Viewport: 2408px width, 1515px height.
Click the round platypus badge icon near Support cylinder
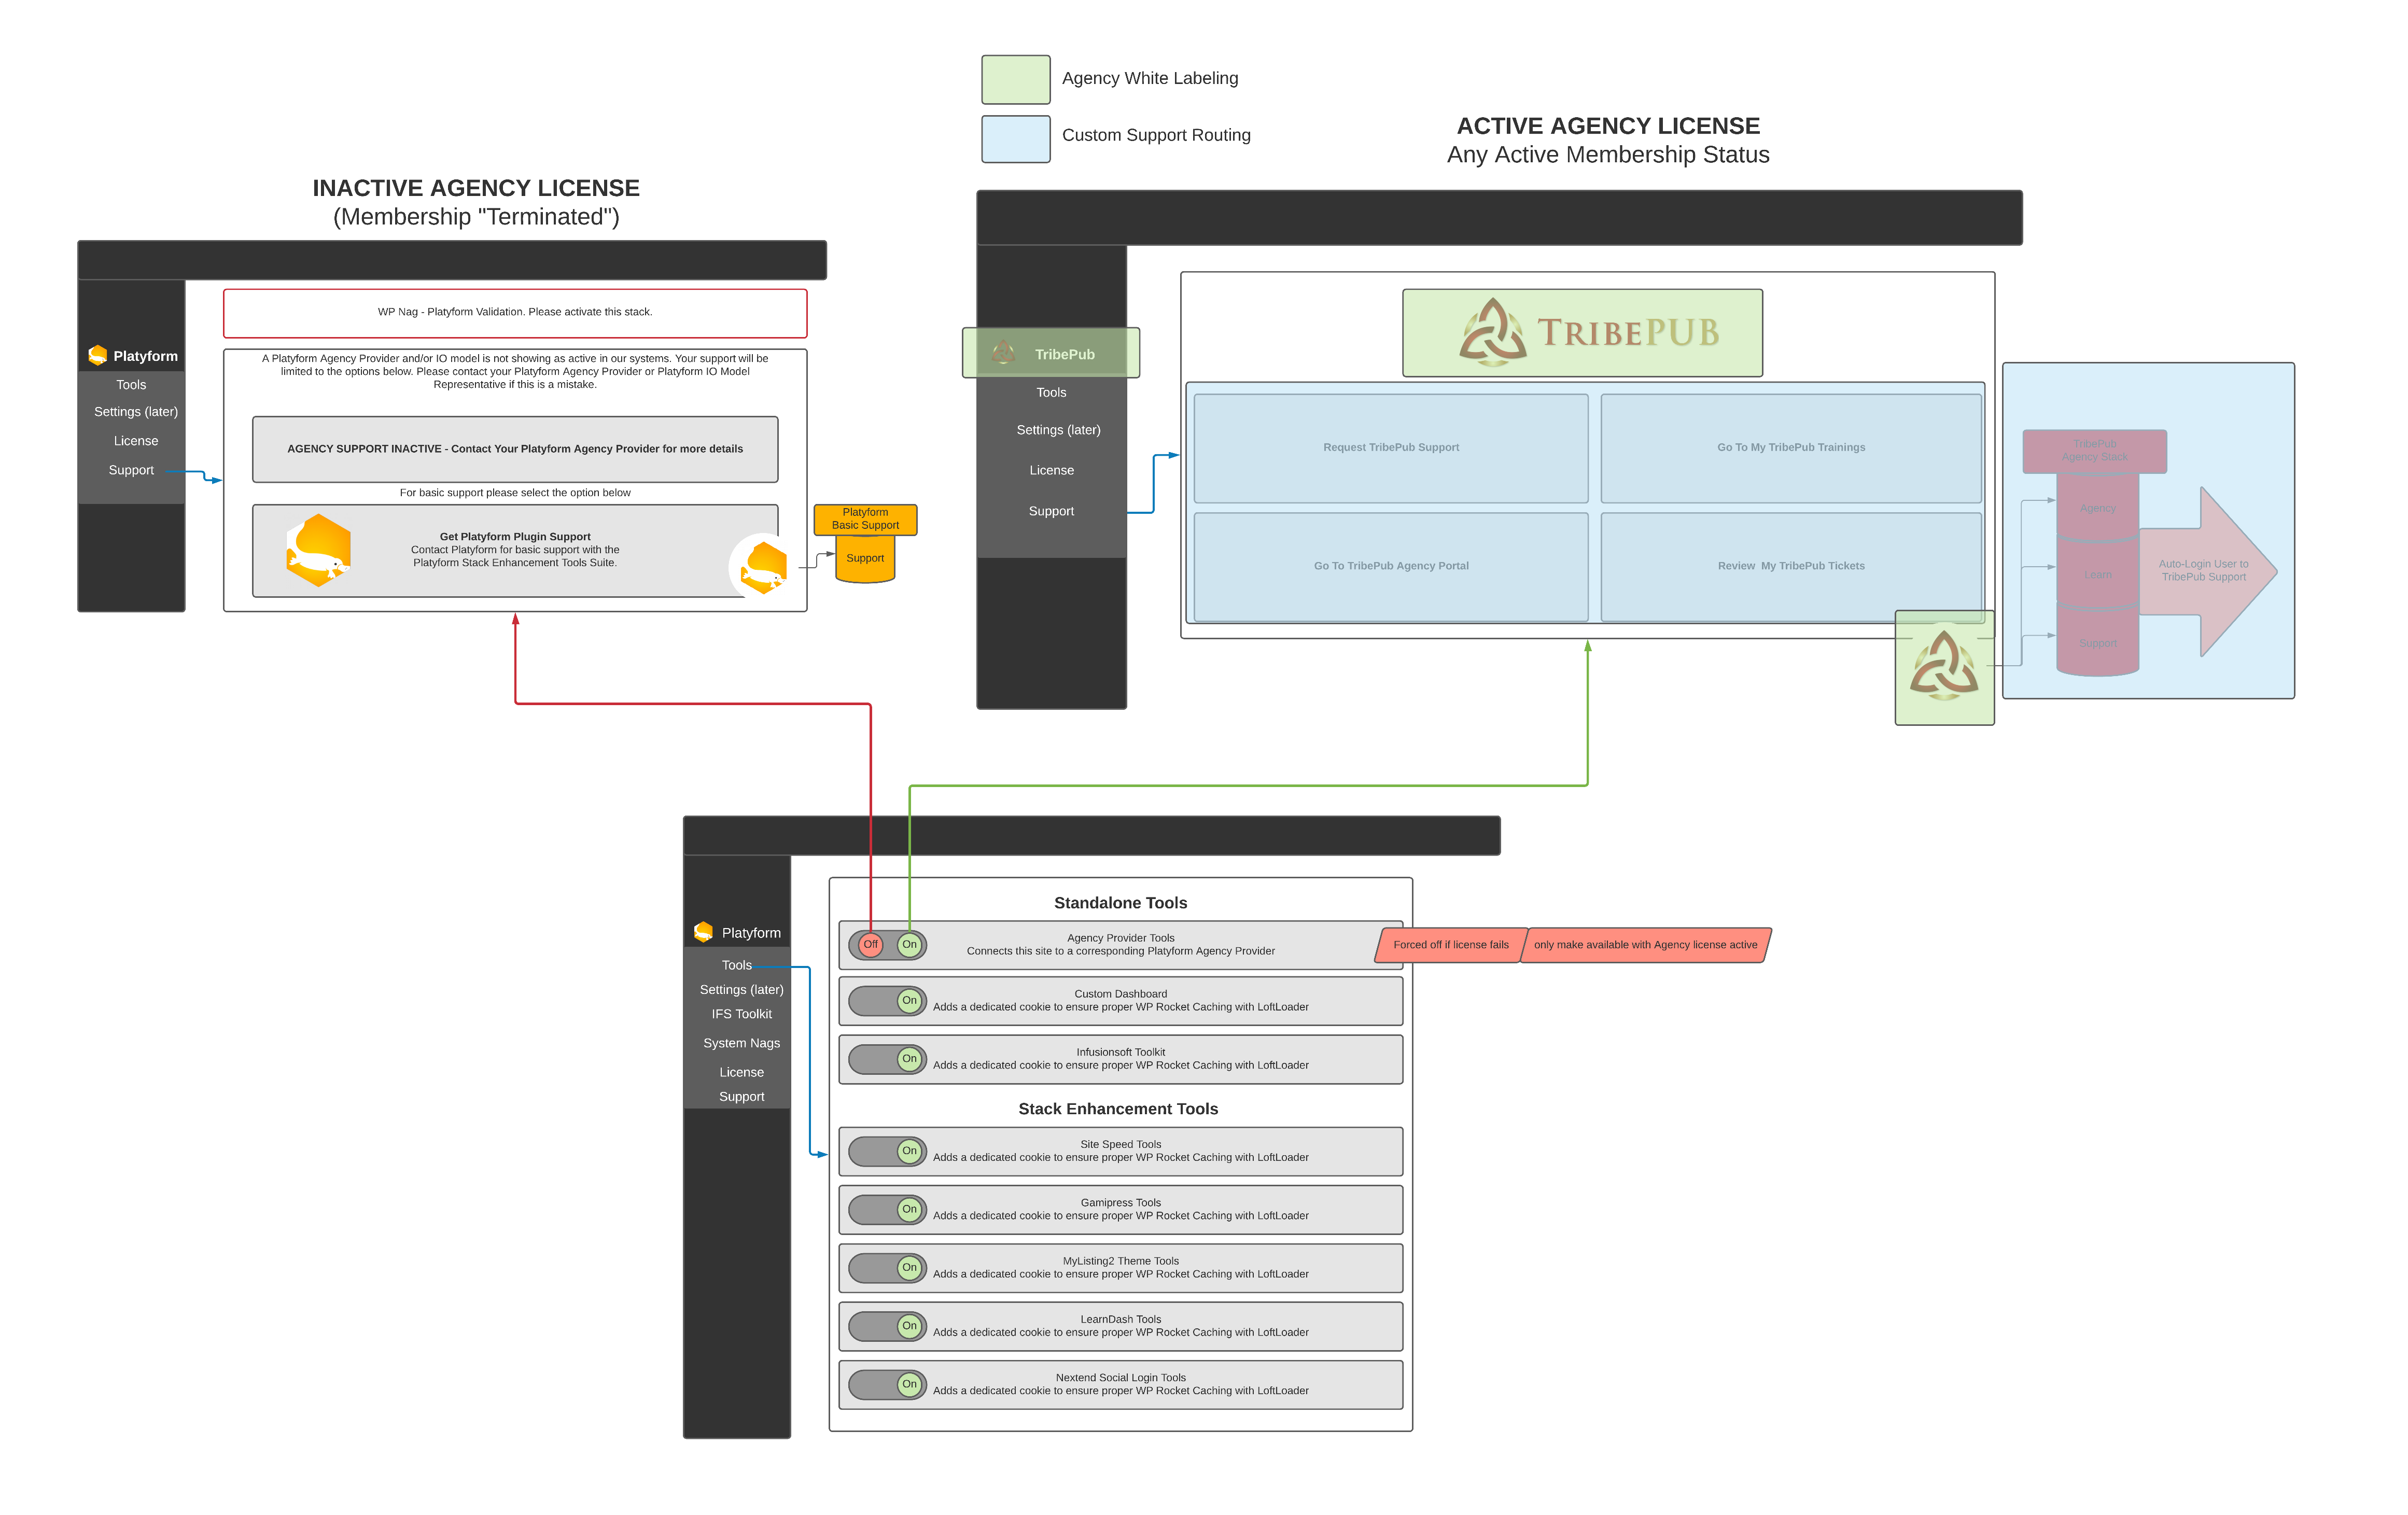763,567
